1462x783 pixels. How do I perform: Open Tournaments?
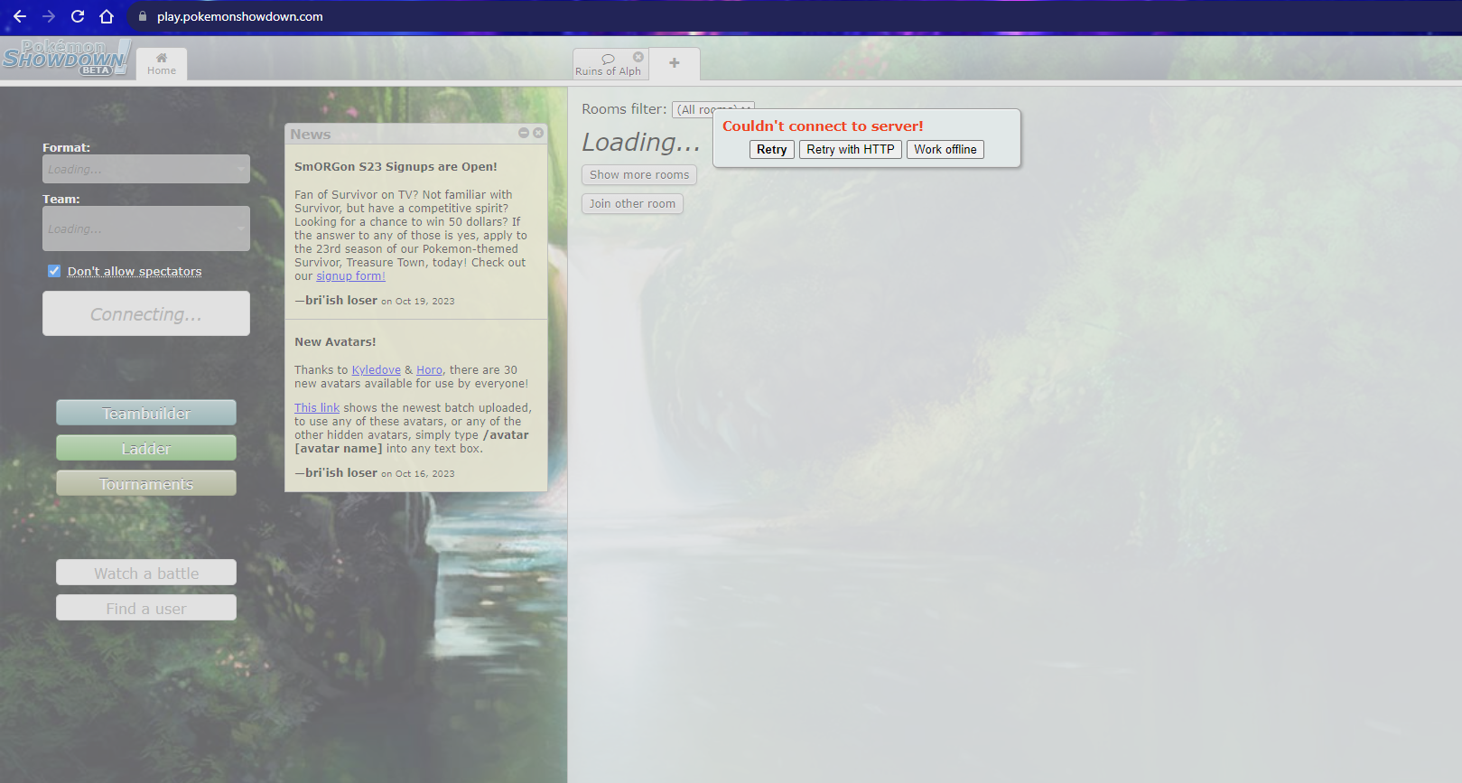click(x=146, y=483)
